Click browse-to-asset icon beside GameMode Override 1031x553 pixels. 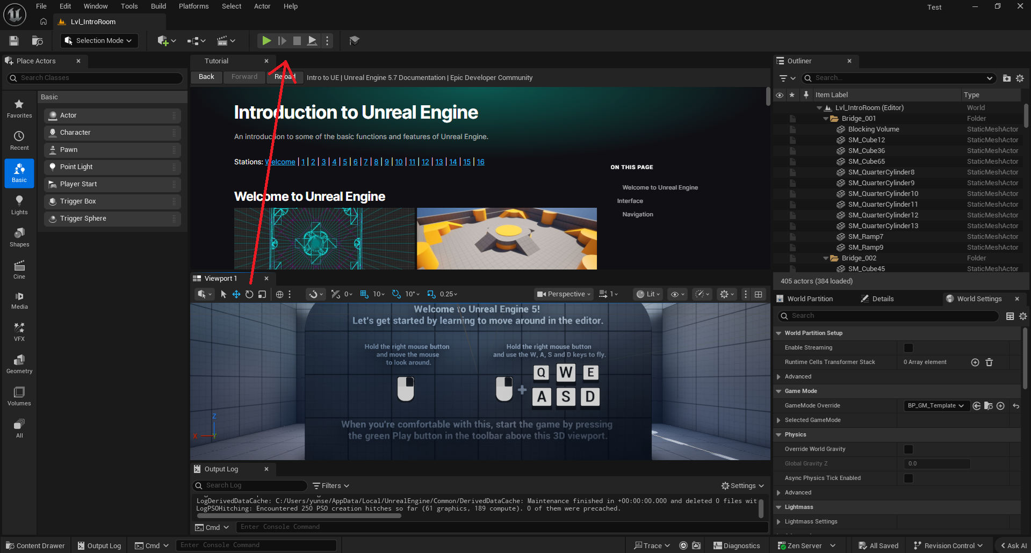[x=989, y=406]
